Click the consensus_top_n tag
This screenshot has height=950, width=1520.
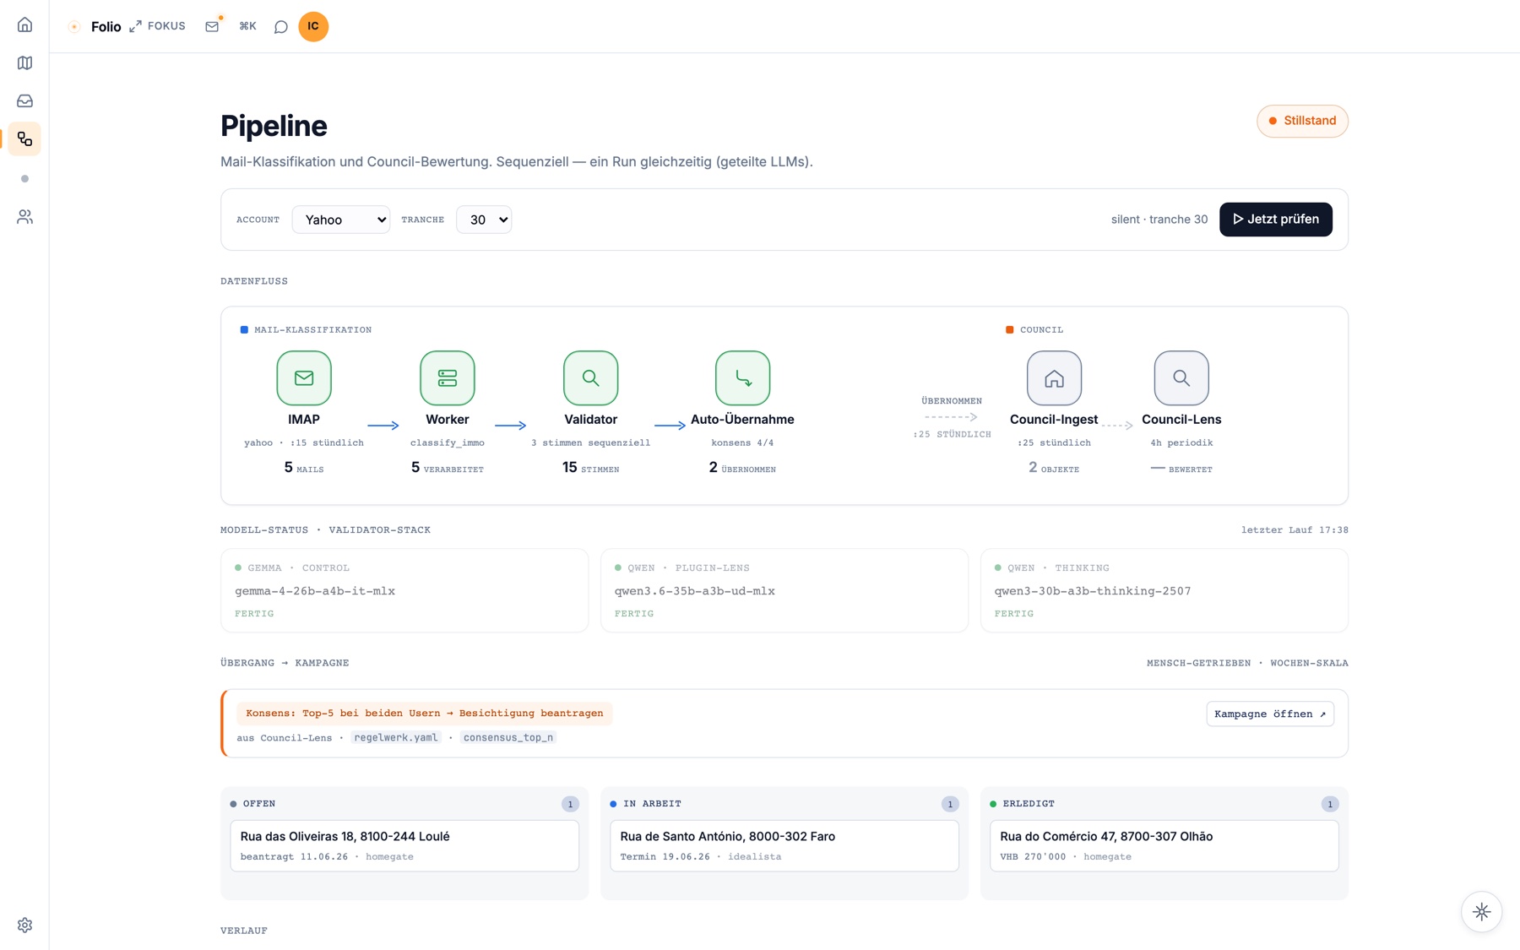coord(508,737)
